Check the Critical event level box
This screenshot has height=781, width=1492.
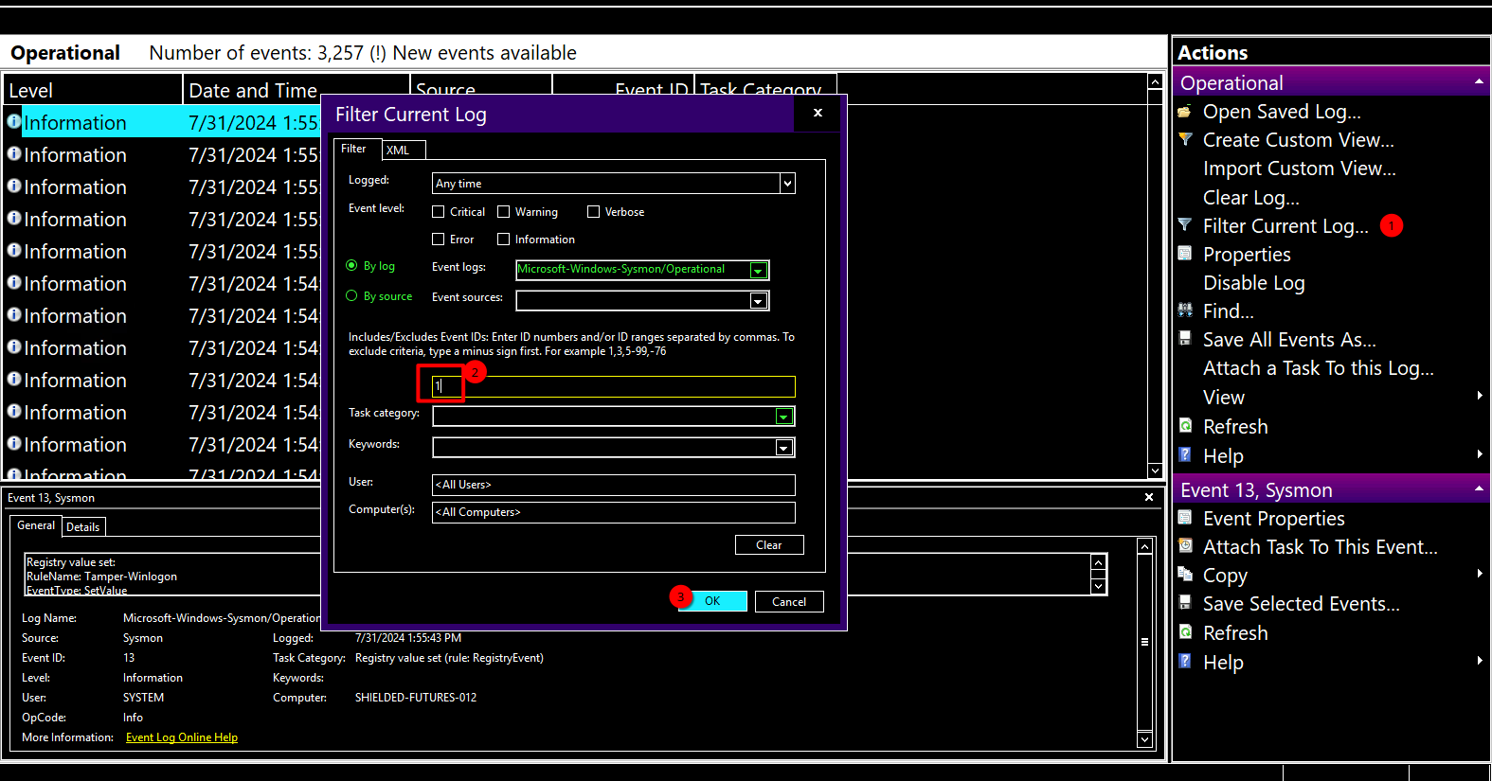(x=438, y=212)
